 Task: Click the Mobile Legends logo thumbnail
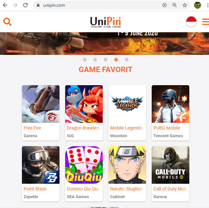coord(127,104)
